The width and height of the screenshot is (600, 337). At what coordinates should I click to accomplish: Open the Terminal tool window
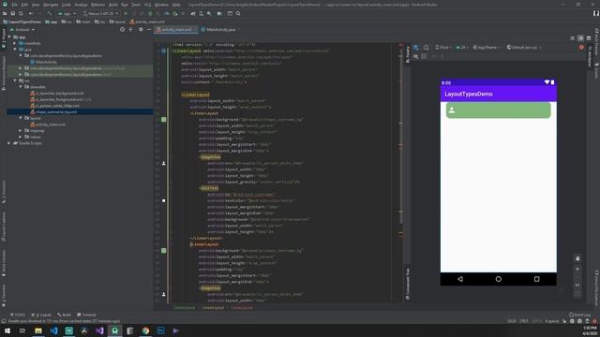[x=86, y=315]
